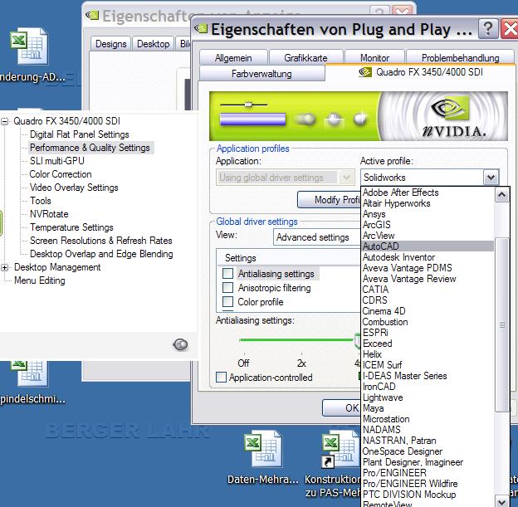The width and height of the screenshot is (518, 507).
Task: Choose Maya profile
Action: pos(428,408)
